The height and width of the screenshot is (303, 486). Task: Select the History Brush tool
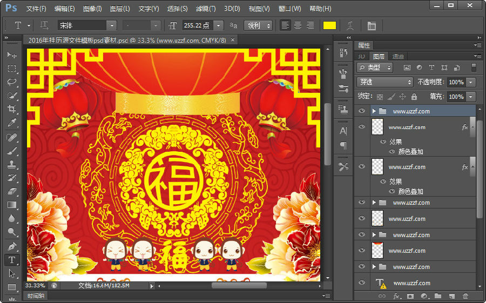pyautogui.click(x=12, y=178)
